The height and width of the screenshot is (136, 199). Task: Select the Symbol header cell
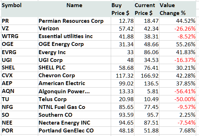point(20,9)
